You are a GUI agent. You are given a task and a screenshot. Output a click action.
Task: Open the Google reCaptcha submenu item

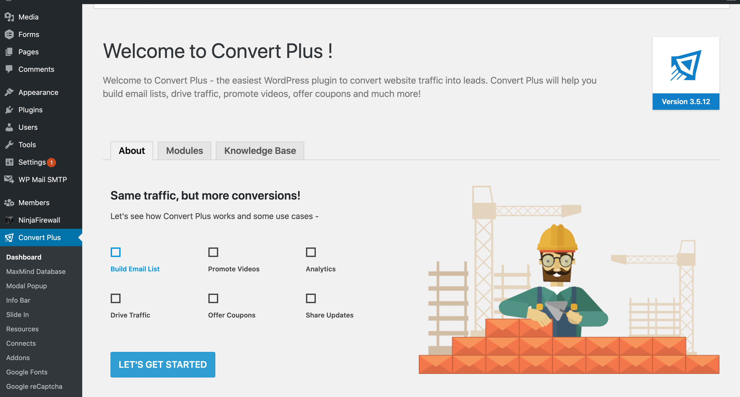[34, 386]
